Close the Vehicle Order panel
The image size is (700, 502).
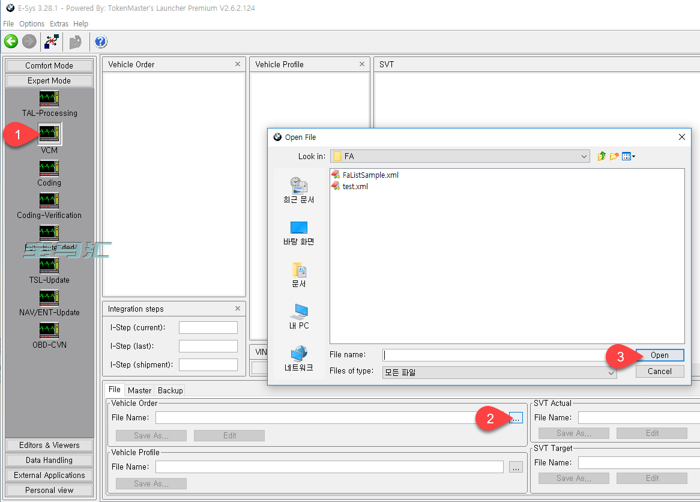(x=238, y=64)
